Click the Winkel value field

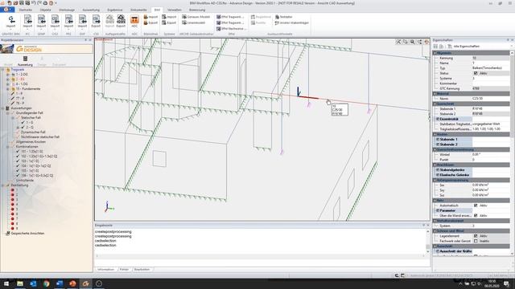coord(491,154)
